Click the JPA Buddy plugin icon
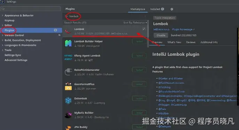239x130 pixels. tap(68, 128)
